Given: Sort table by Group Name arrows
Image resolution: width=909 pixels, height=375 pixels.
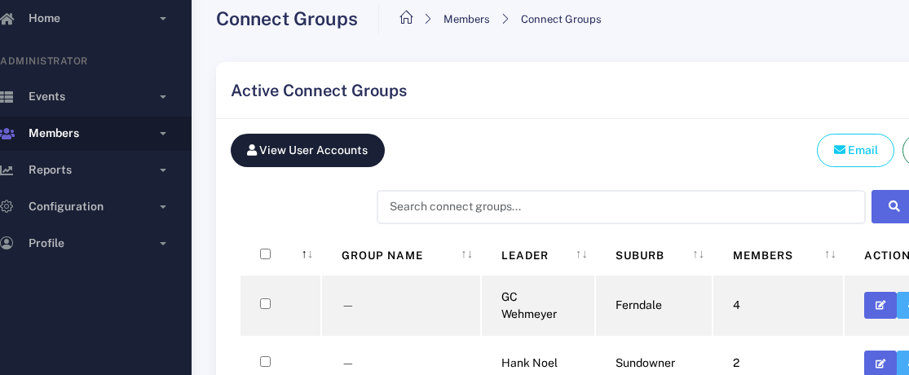Looking at the screenshot, I should coord(466,254).
